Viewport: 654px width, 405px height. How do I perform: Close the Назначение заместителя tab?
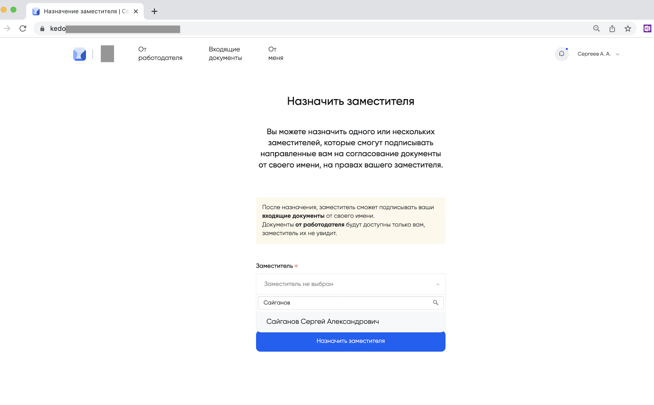[136, 11]
